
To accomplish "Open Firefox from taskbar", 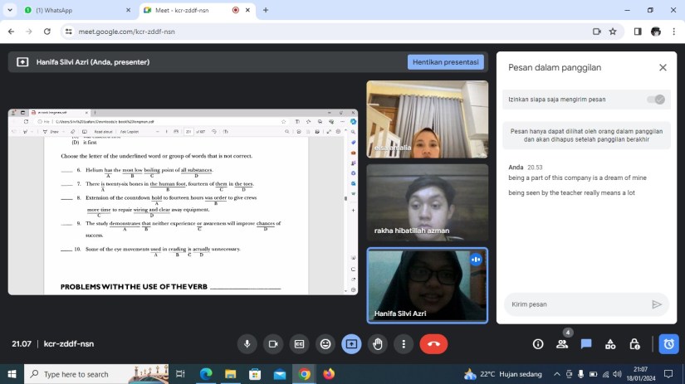I will coord(329,374).
